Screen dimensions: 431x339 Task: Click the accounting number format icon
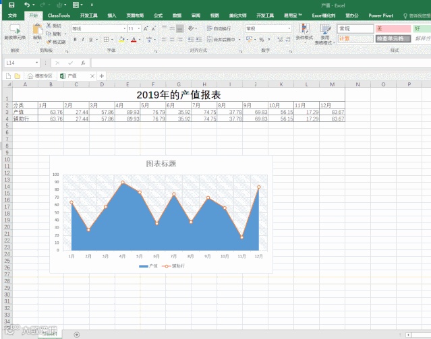pyautogui.click(x=249, y=39)
